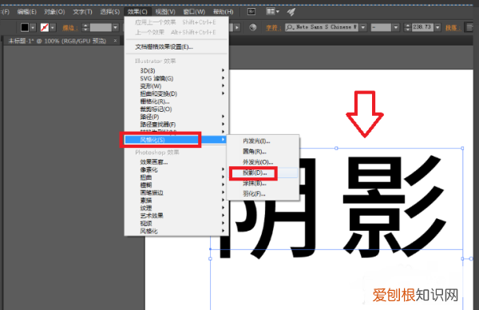Open the stroke swatch dropdown arrow
Viewport: 479px width, 310px height.
point(53,27)
